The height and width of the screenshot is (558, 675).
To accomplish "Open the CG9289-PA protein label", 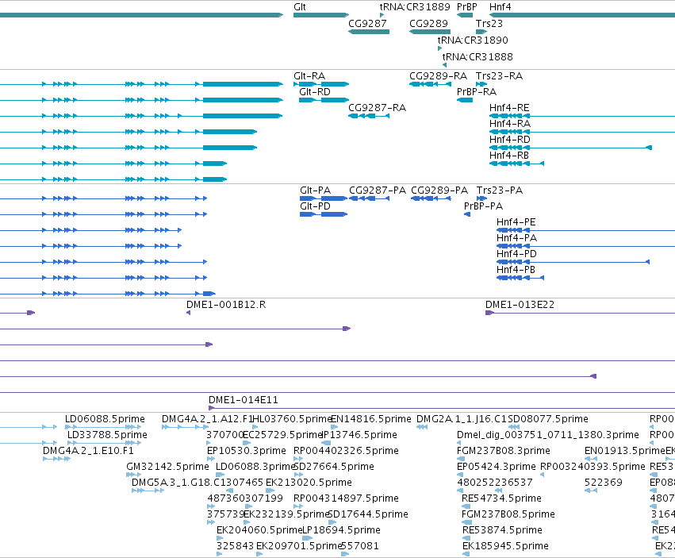I will (439, 190).
